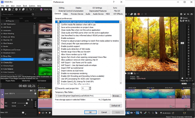The width and height of the screenshot is (195, 118).
Task: Solo the audio track with S
Action: (32, 100)
